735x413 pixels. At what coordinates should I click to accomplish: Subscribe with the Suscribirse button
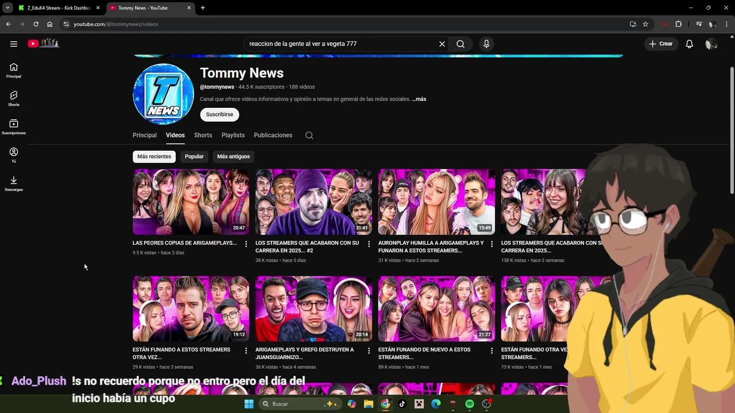pos(219,115)
